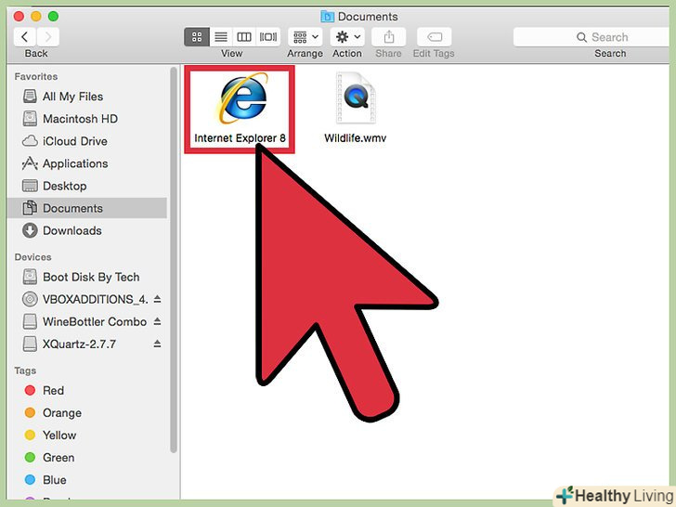Click the Edit Tags toolbar button
The height and width of the screenshot is (507, 676).
435,37
